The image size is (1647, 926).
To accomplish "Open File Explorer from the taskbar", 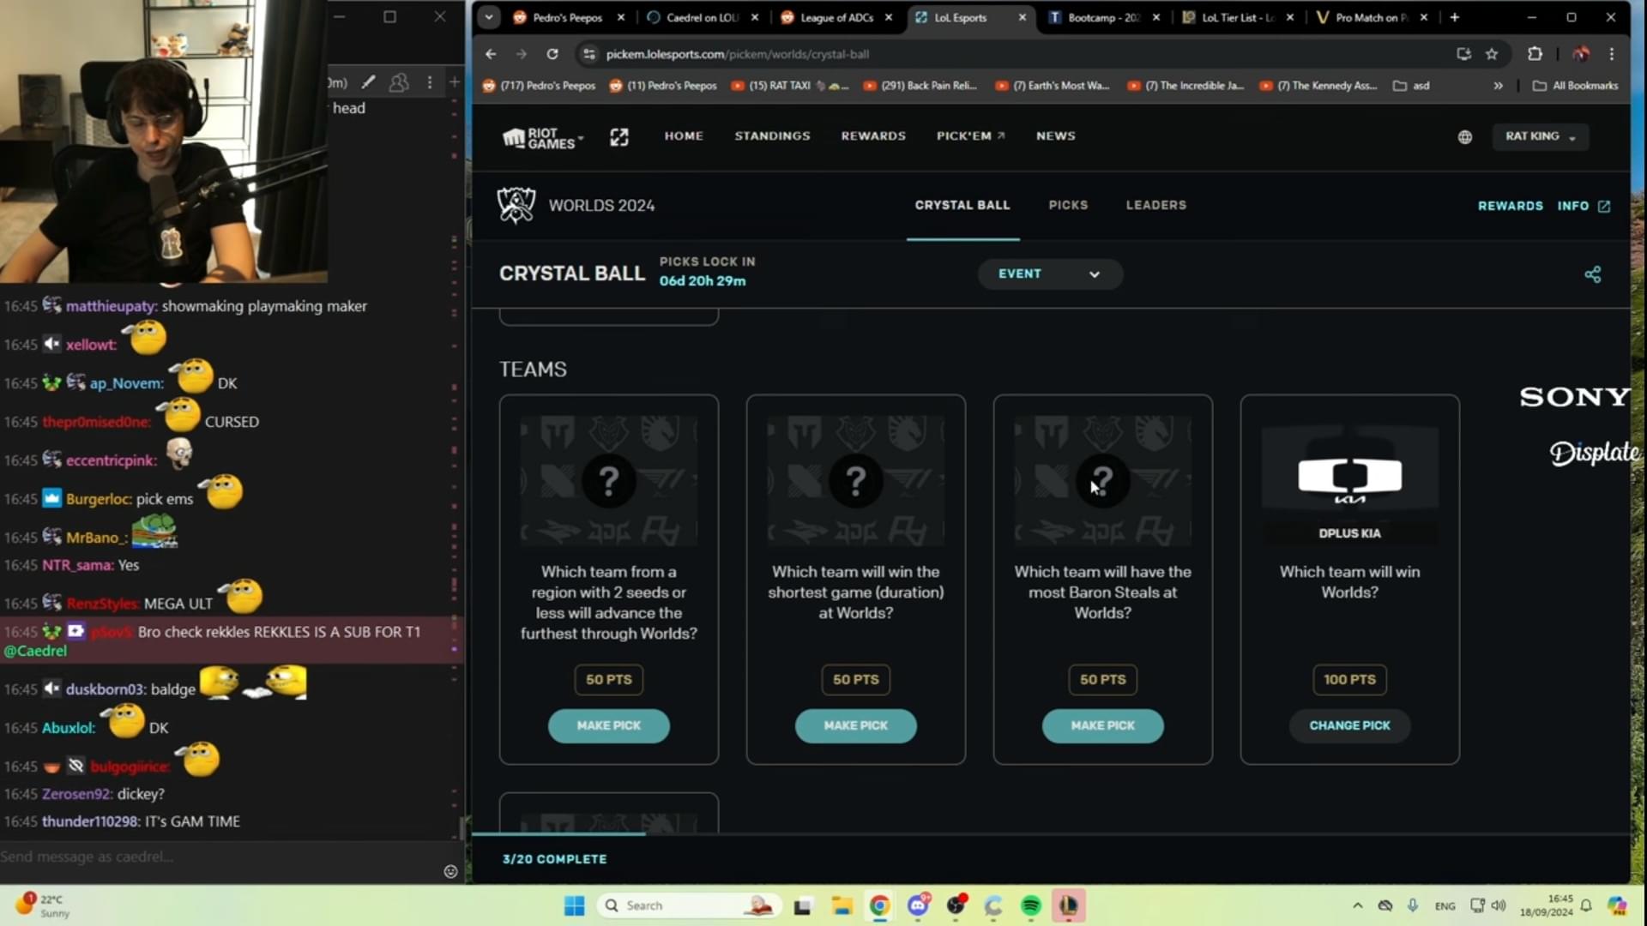I will (x=842, y=905).
